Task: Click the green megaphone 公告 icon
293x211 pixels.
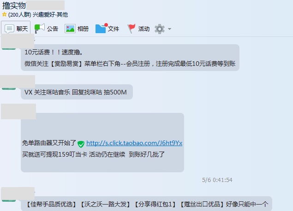Action: [x=39, y=29]
